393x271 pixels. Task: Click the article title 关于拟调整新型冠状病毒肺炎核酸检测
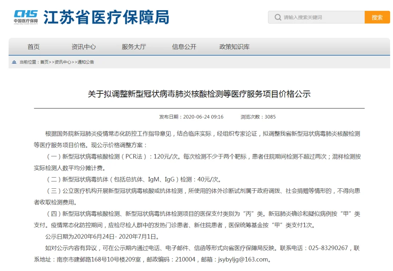[x=199, y=94]
